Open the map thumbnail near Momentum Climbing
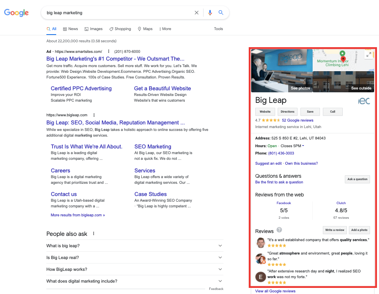The image size is (379, 294). click(x=344, y=60)
